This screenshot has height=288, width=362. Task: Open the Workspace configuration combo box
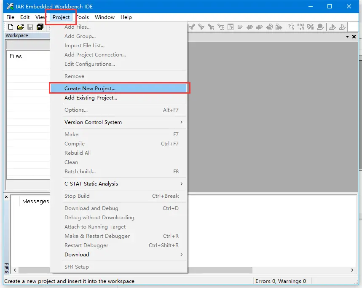pos(28,45)
